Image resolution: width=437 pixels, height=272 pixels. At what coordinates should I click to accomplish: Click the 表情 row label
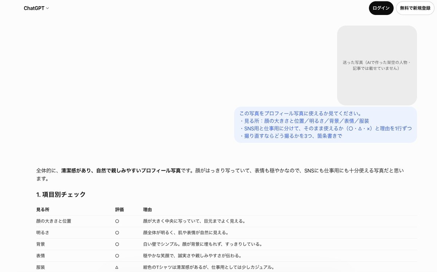tap(40, 256)
